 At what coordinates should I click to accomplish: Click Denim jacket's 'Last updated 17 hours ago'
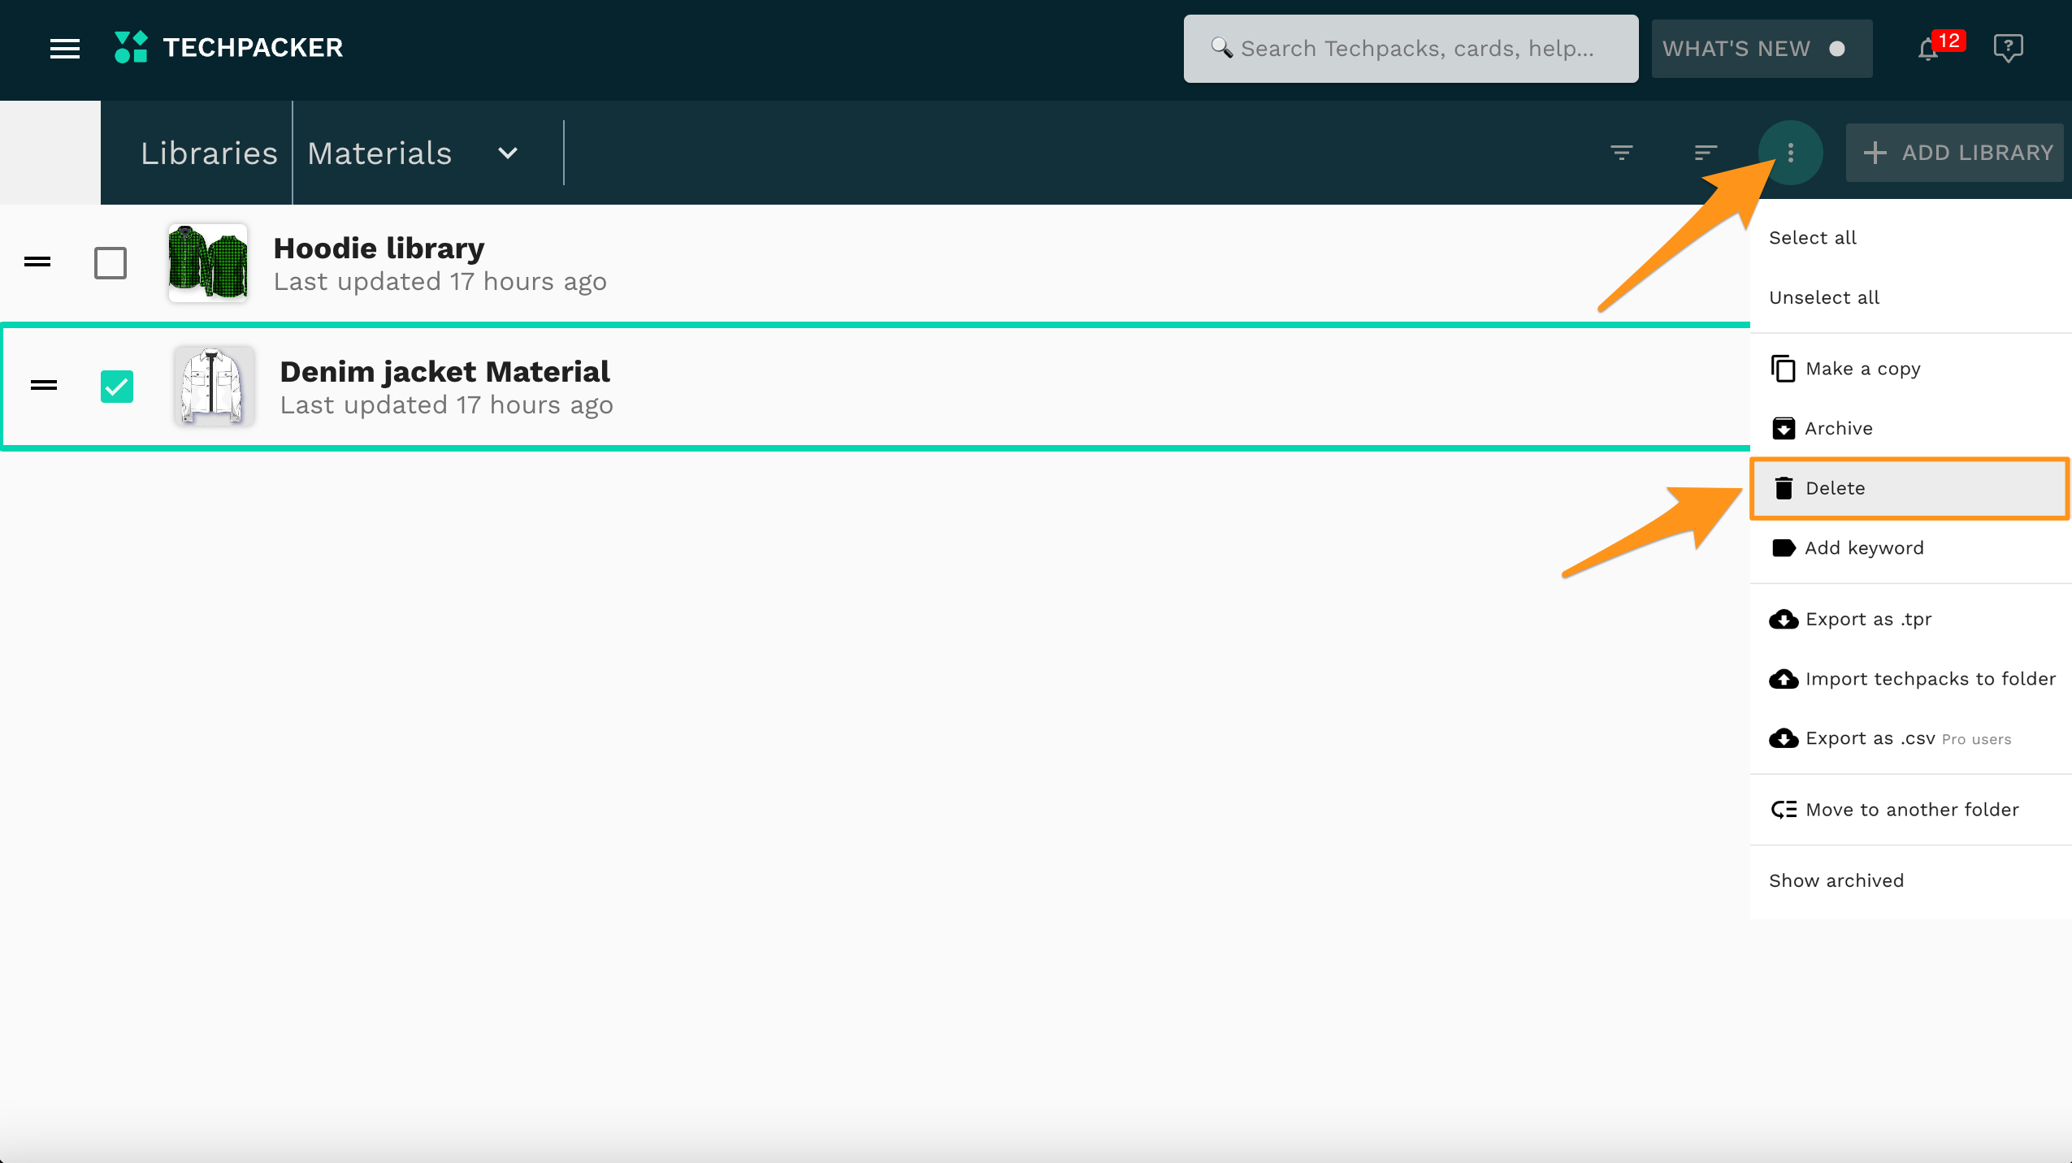(x=446, y=405)
